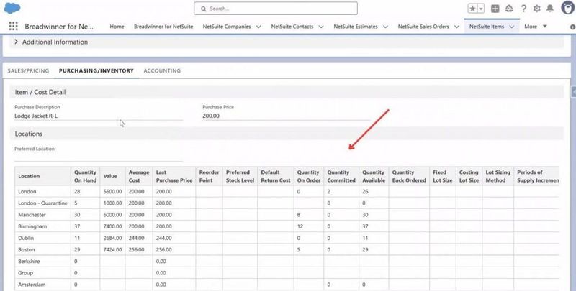Image resolution: width=576 pixels, height=291 pixels.
Task: Click the value 2684.00 in Dublin row
Action: pos(112,238)
